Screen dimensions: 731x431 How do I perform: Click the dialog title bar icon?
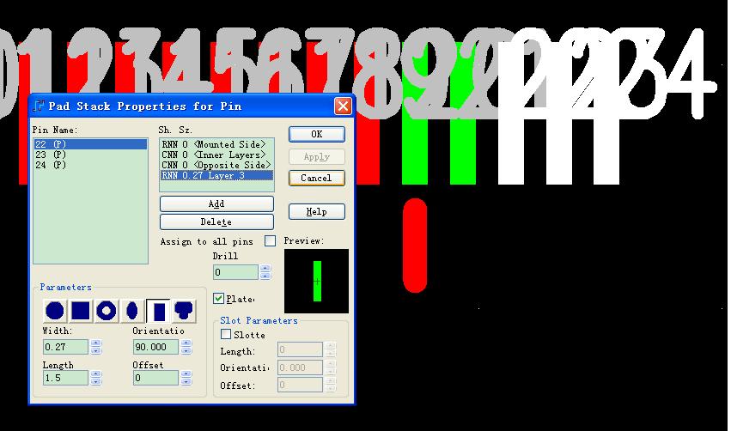[x=39, y=106]
